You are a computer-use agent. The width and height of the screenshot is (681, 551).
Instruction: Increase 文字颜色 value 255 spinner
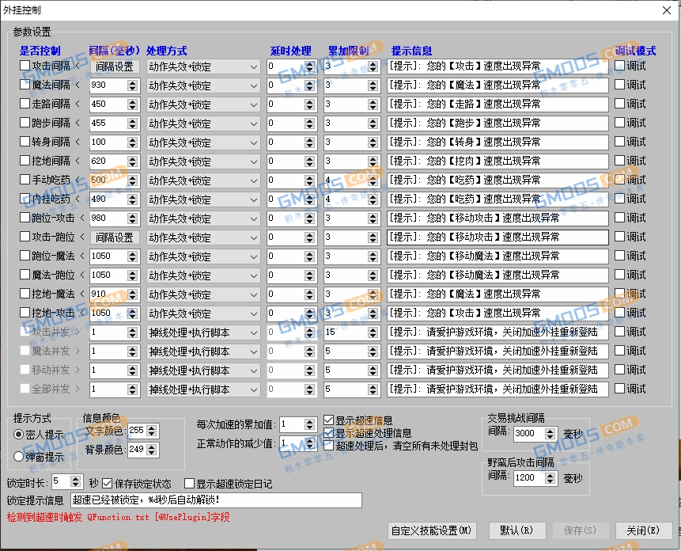[x=152, y=428]
